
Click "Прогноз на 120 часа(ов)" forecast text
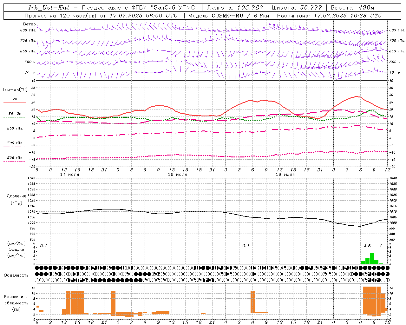pos(61,16)
